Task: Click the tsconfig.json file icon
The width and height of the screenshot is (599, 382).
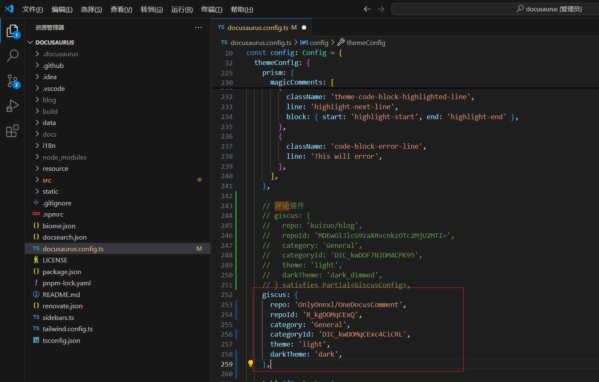Action: [36, 340]
